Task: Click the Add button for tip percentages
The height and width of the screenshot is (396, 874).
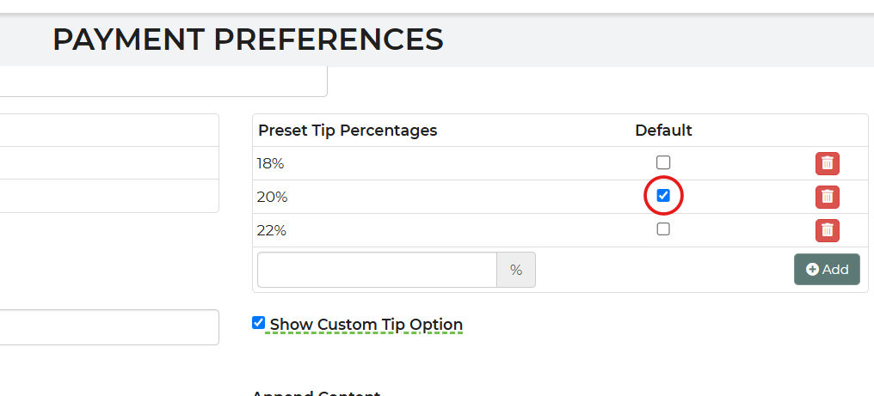Action: [827, 270]
